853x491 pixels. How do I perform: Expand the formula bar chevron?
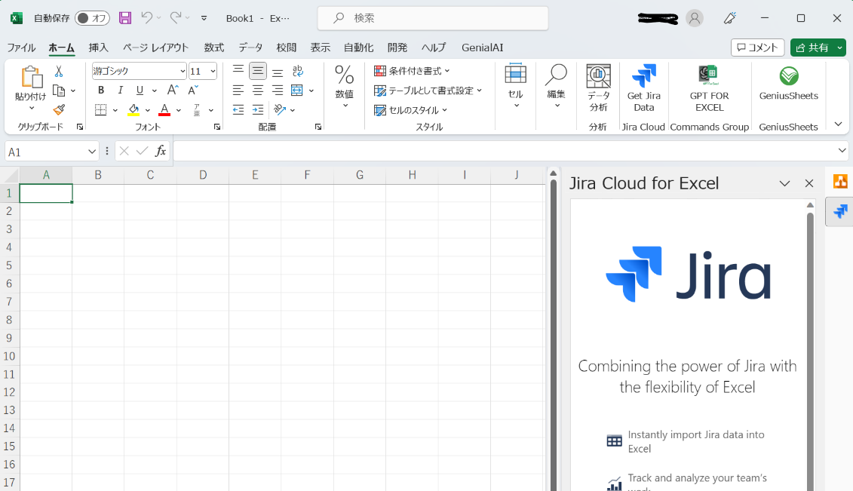[842, 151]
